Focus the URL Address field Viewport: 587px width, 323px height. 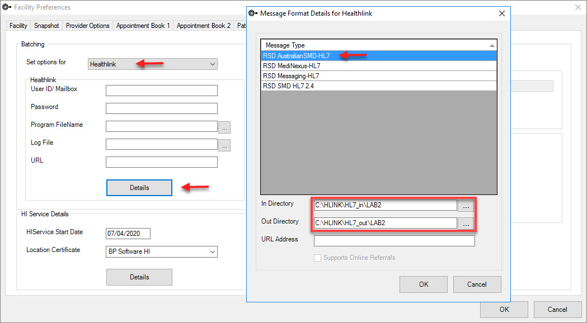pos(394,241)
